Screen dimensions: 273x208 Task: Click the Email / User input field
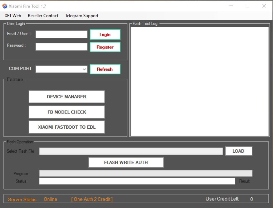click(x=61, y=34)
